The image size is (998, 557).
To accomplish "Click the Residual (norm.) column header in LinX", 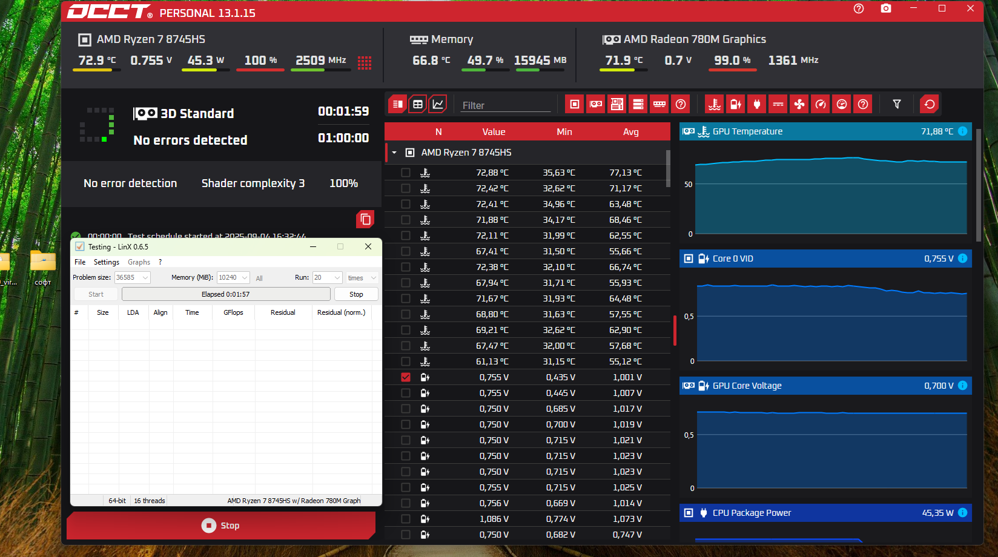I will pos(342,312).
